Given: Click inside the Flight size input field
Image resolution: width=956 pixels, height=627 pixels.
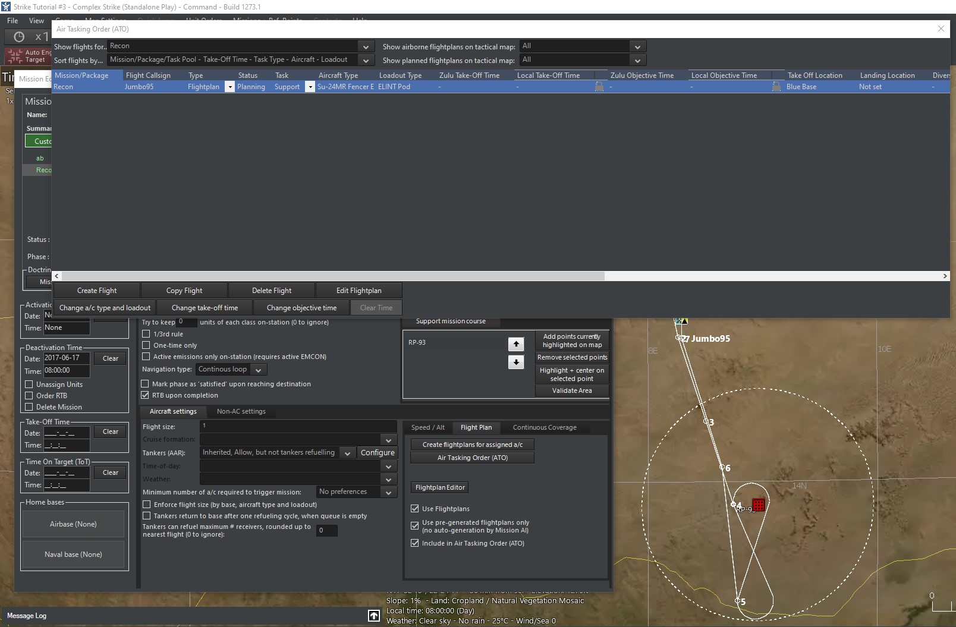Looking at the screenshot, I should coord(297,426).
